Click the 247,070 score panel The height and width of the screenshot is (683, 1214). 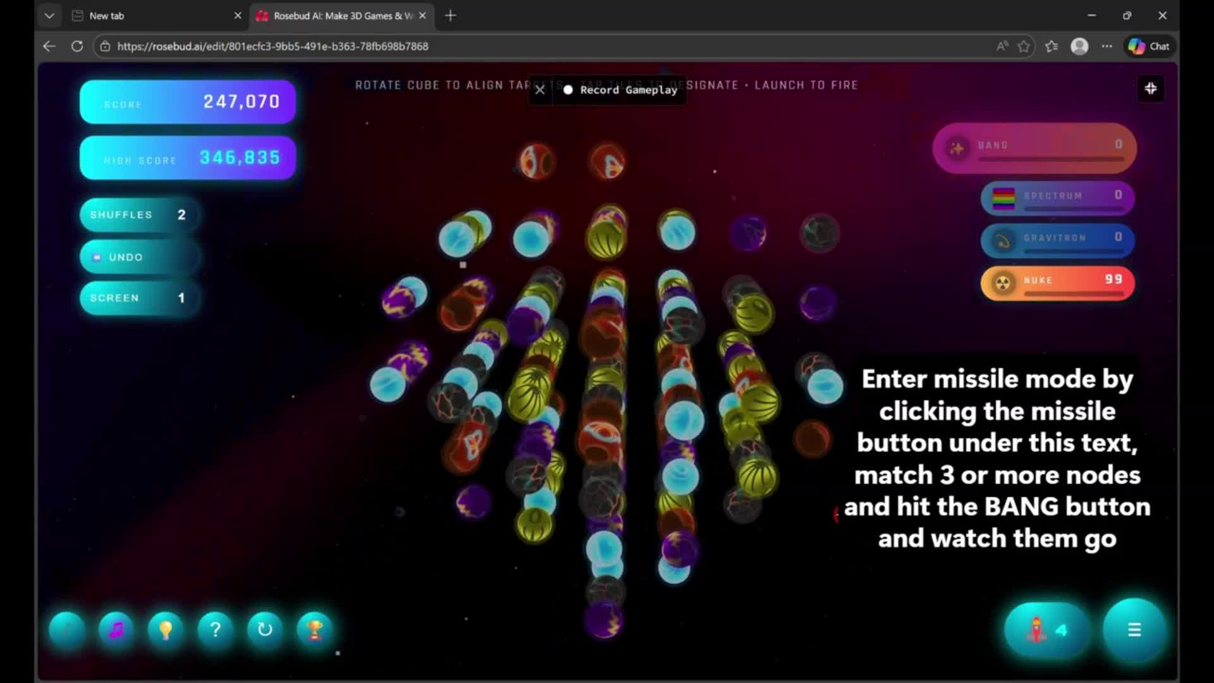[188, 102]
